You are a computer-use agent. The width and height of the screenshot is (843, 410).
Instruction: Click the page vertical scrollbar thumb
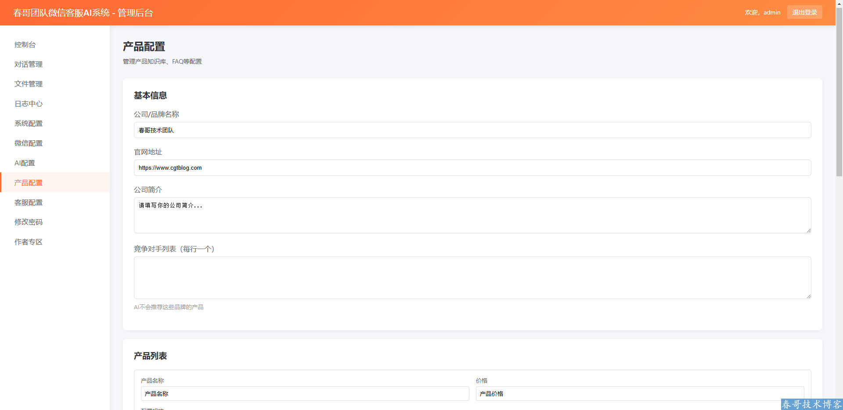tap(839, 92)
